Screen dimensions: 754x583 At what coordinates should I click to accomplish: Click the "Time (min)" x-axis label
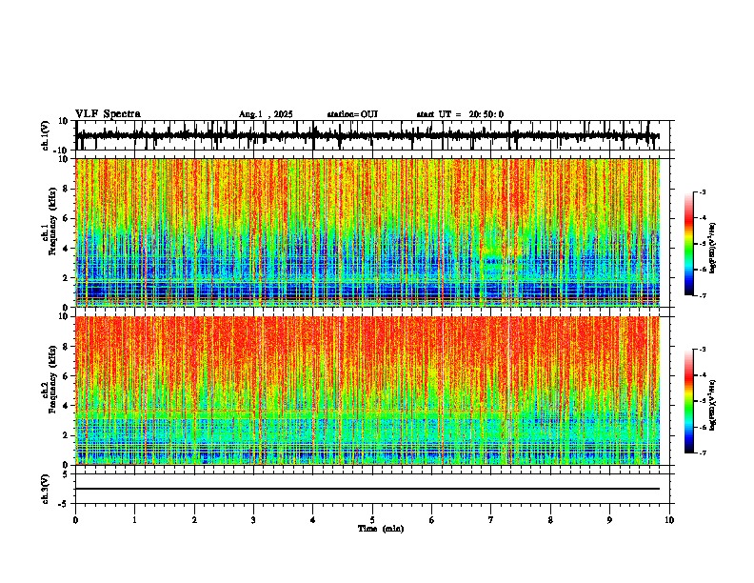[x=381, y=529]
